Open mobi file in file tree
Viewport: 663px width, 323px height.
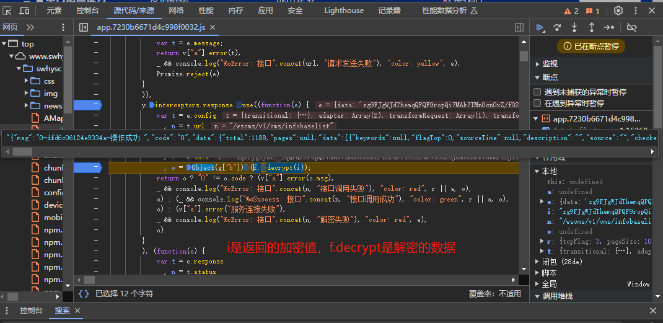[48, 218]
